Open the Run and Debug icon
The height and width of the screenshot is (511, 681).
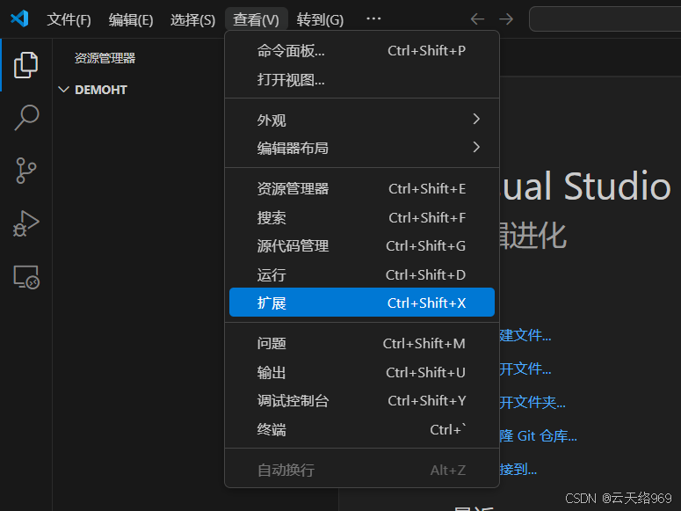coord(26,223)
